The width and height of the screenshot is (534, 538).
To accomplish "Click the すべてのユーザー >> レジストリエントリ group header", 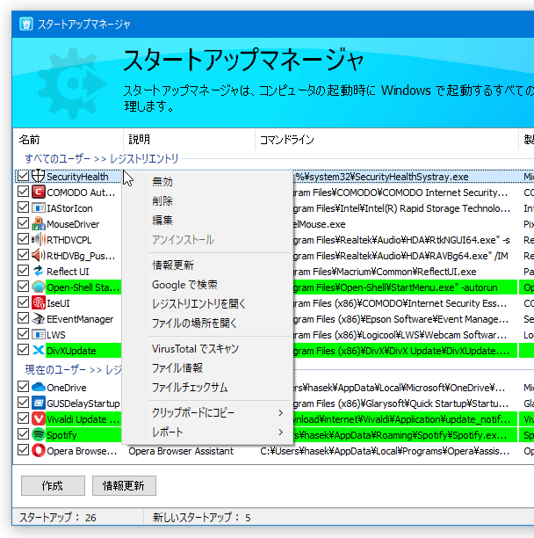I will tap(102, 158).
